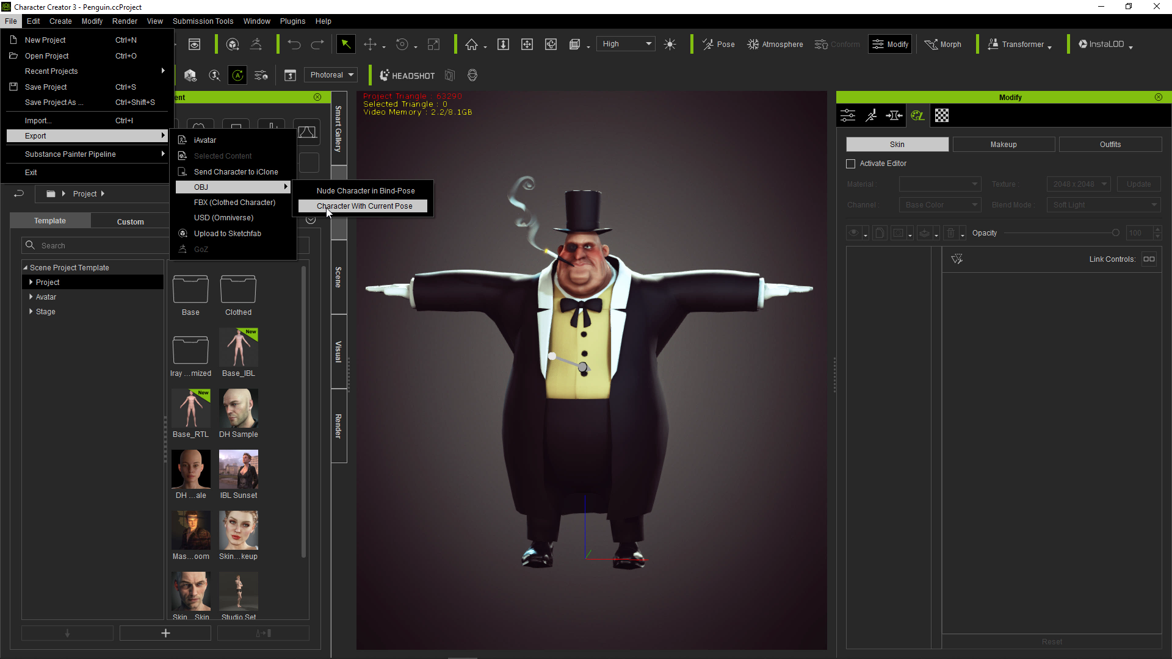Expand the Project tree item
Screen dimensions: 1172x659
31,283
